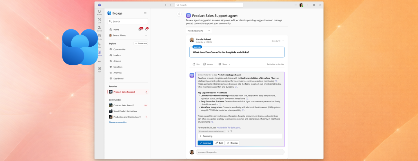
Task: Open Production and Distribution community
Action: click(x=128, y=117)
